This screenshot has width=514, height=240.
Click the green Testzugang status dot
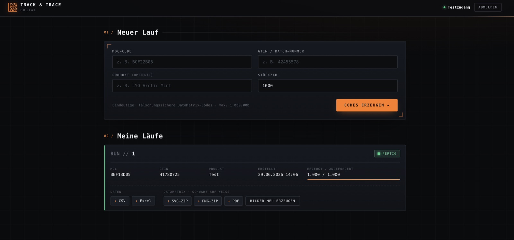point(444,7)
